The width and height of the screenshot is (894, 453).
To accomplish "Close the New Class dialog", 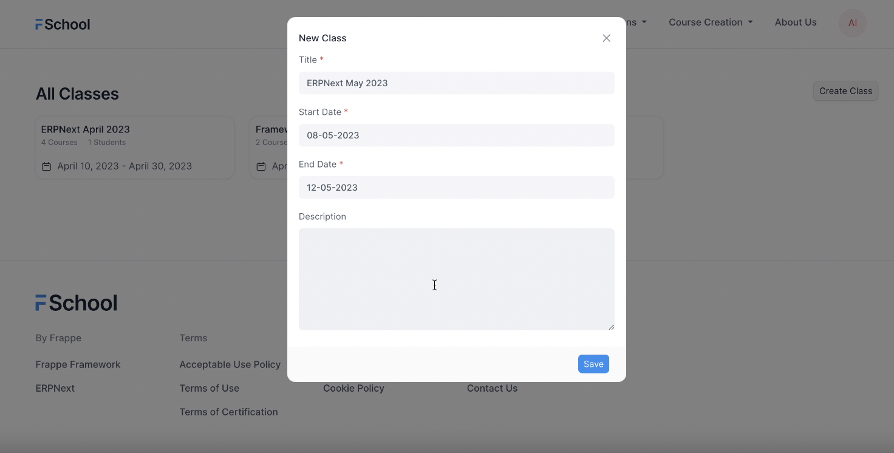I will [x=606, y=38].
